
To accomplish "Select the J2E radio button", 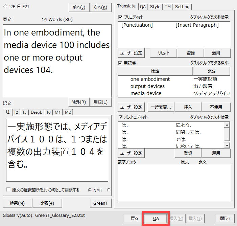I will coord(5,6).
